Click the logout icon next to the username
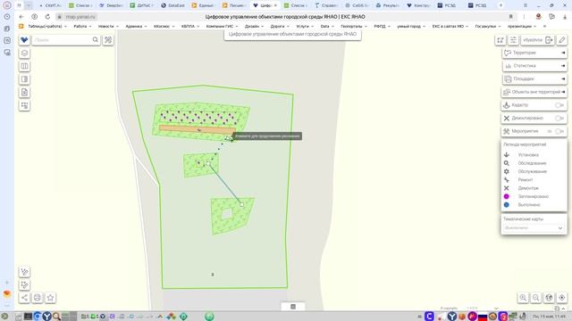This screenshot has width=572, height=321. [x=549, y=40]
